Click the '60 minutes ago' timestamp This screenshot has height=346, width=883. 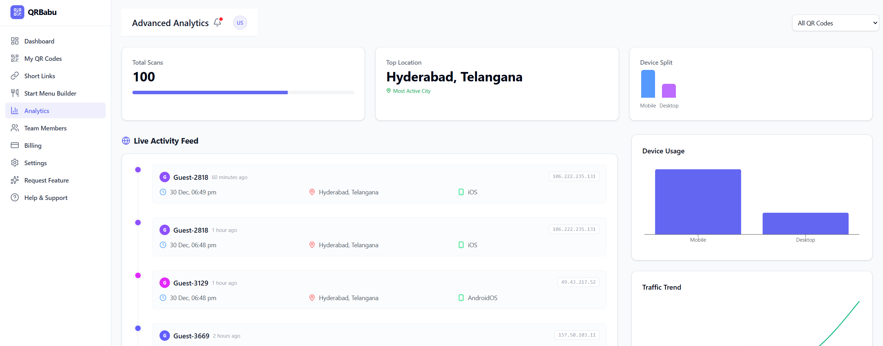230,177
